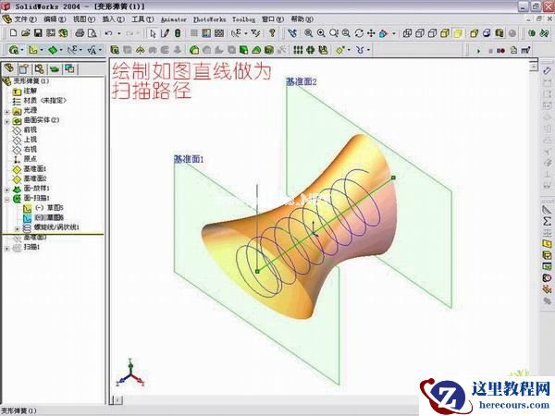Open the Sketch toolbar dropdown arrow

coord(42,50)
